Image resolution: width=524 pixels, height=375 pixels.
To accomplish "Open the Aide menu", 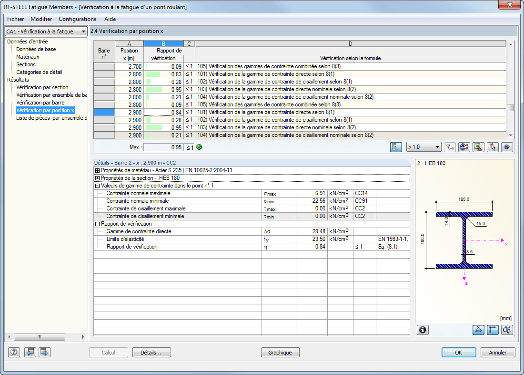I will 110,19.
